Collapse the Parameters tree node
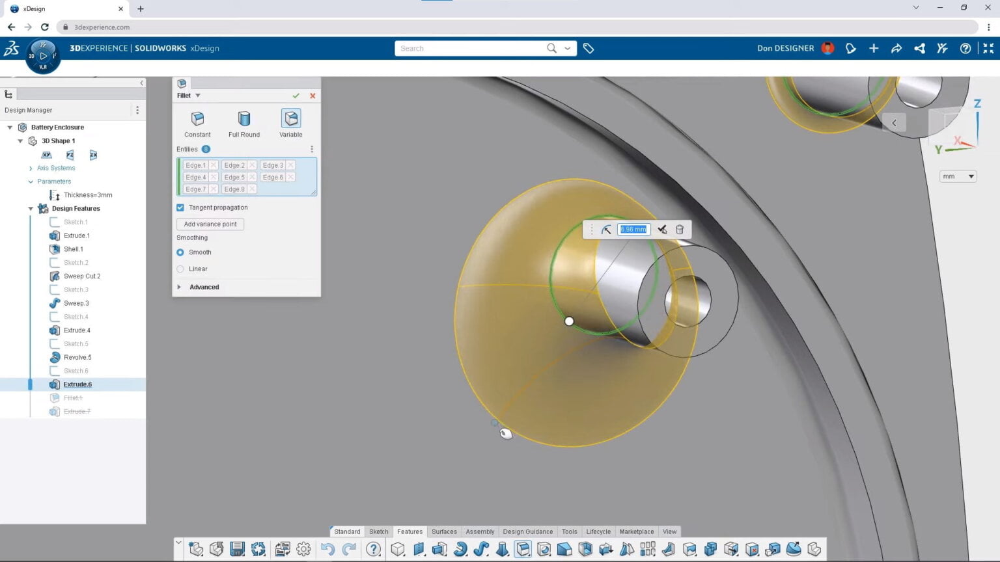The height and width of the screenshot is (562, 1000). coord(31,181)
